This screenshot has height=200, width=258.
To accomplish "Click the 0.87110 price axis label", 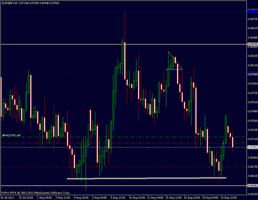I will pyautogui.click(x=253, y=139).
